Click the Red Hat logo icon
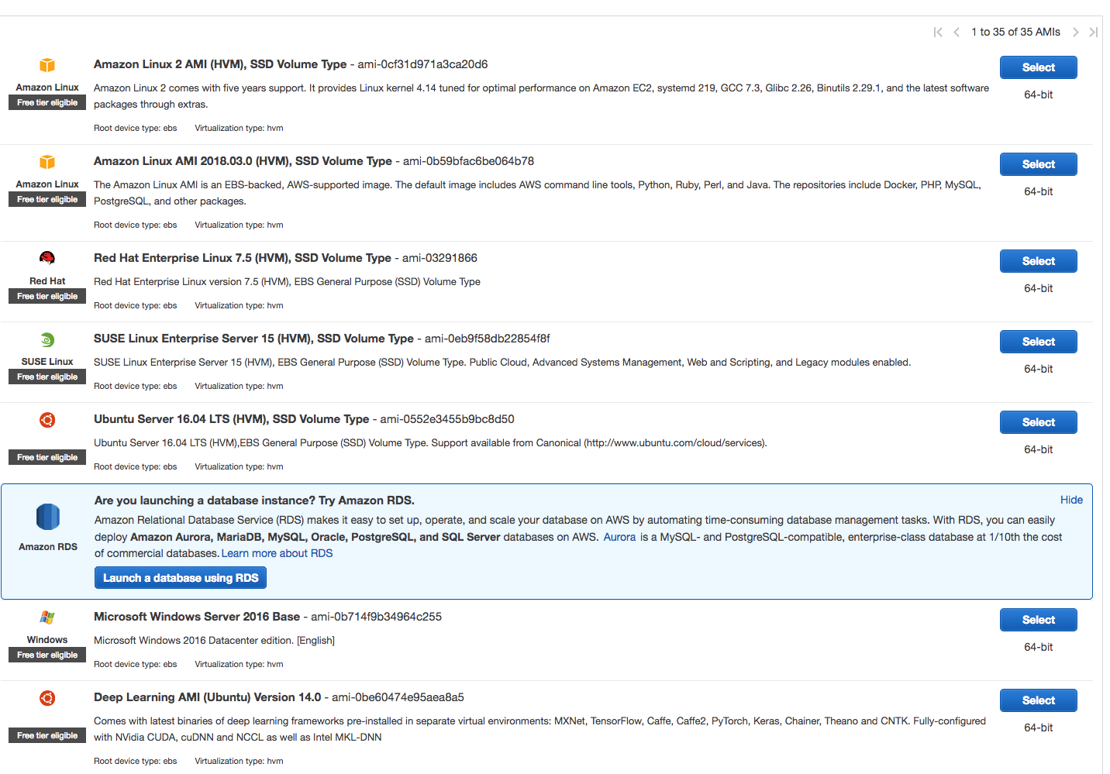This screenshot has height=774, width=1110. pos(47,258)
